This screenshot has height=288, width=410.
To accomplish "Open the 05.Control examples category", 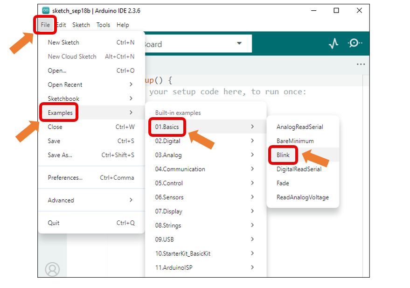I will pyautogui.click(x=206, y=183).
